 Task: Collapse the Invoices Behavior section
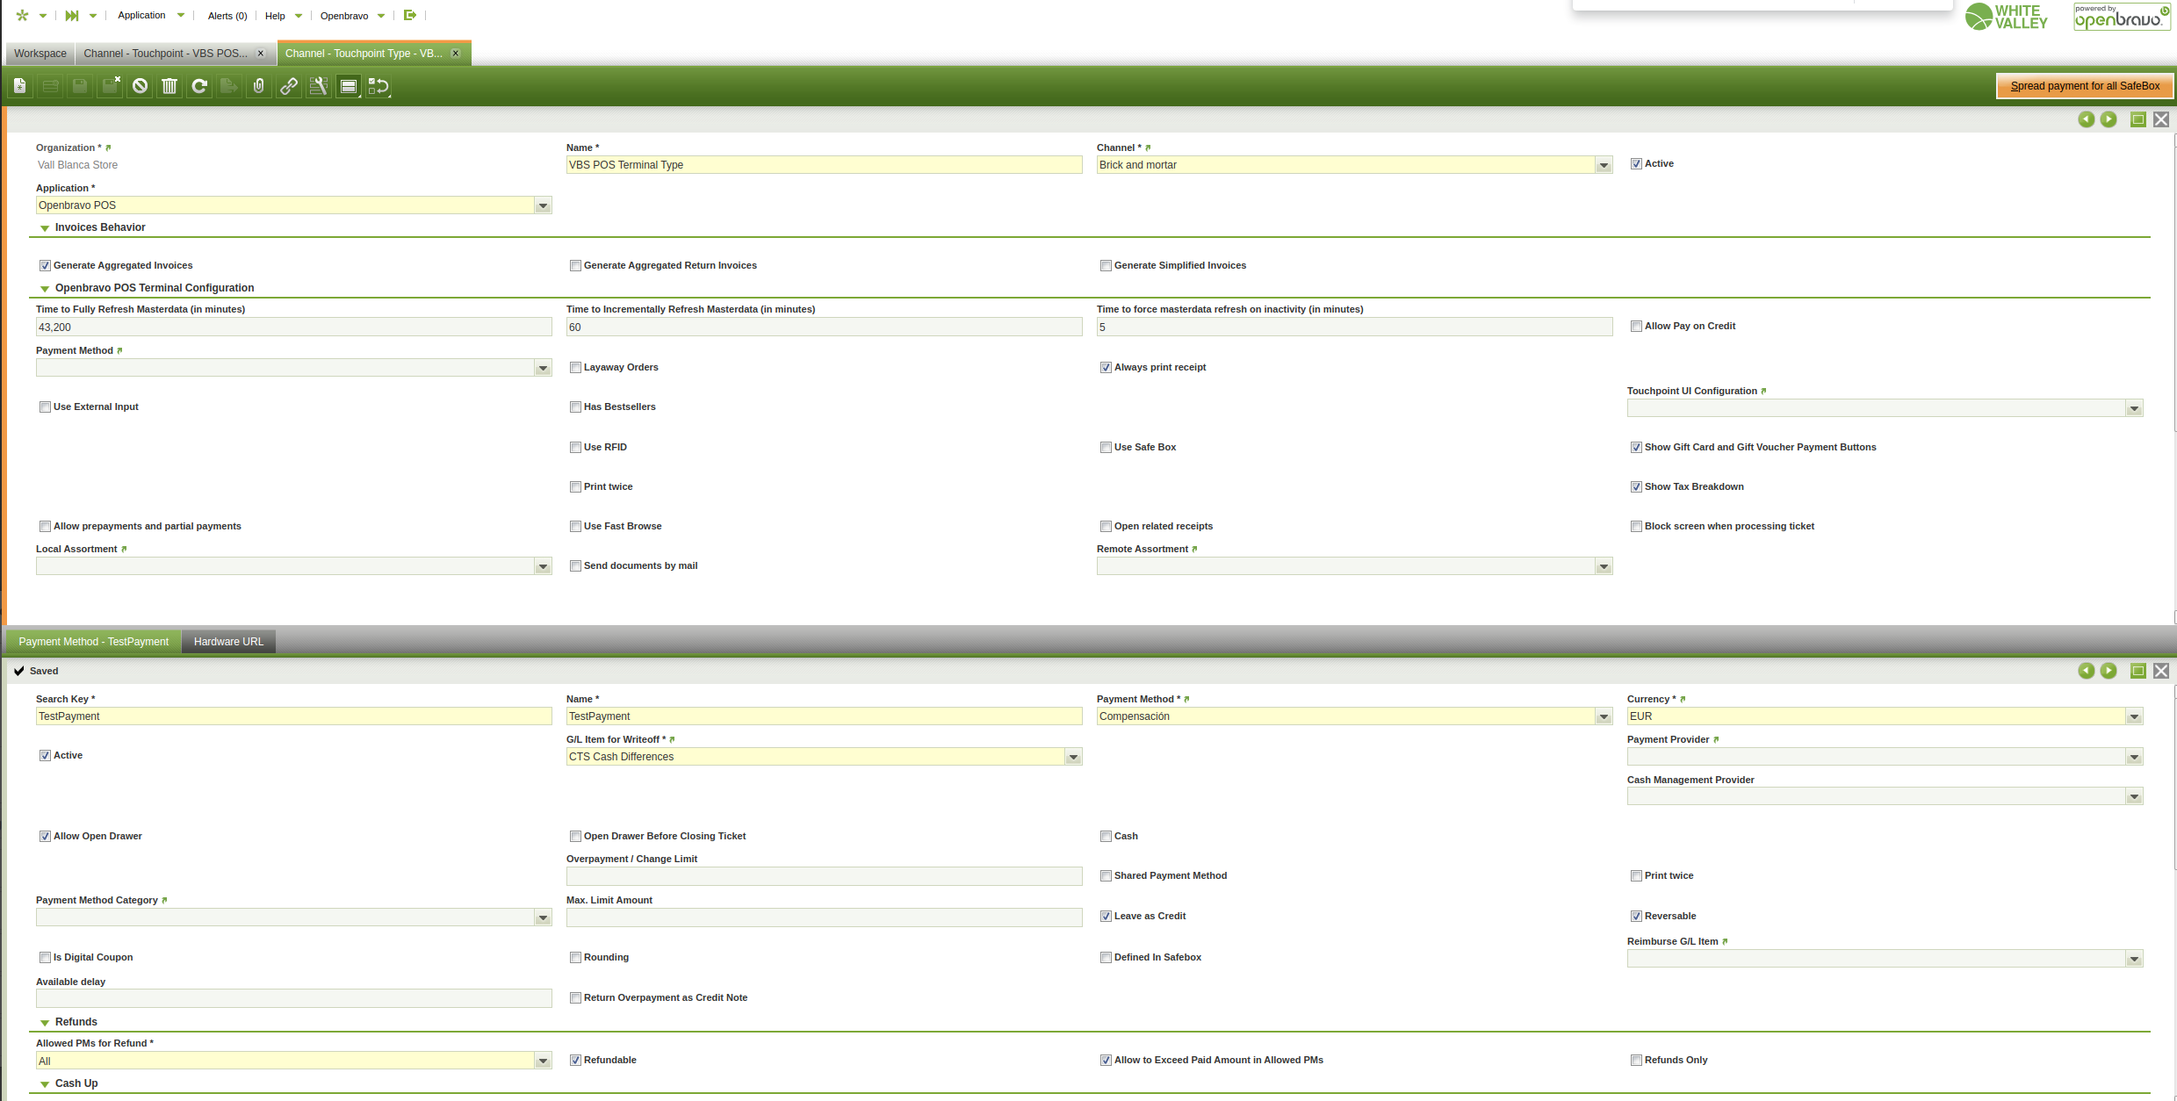point(45,228)
